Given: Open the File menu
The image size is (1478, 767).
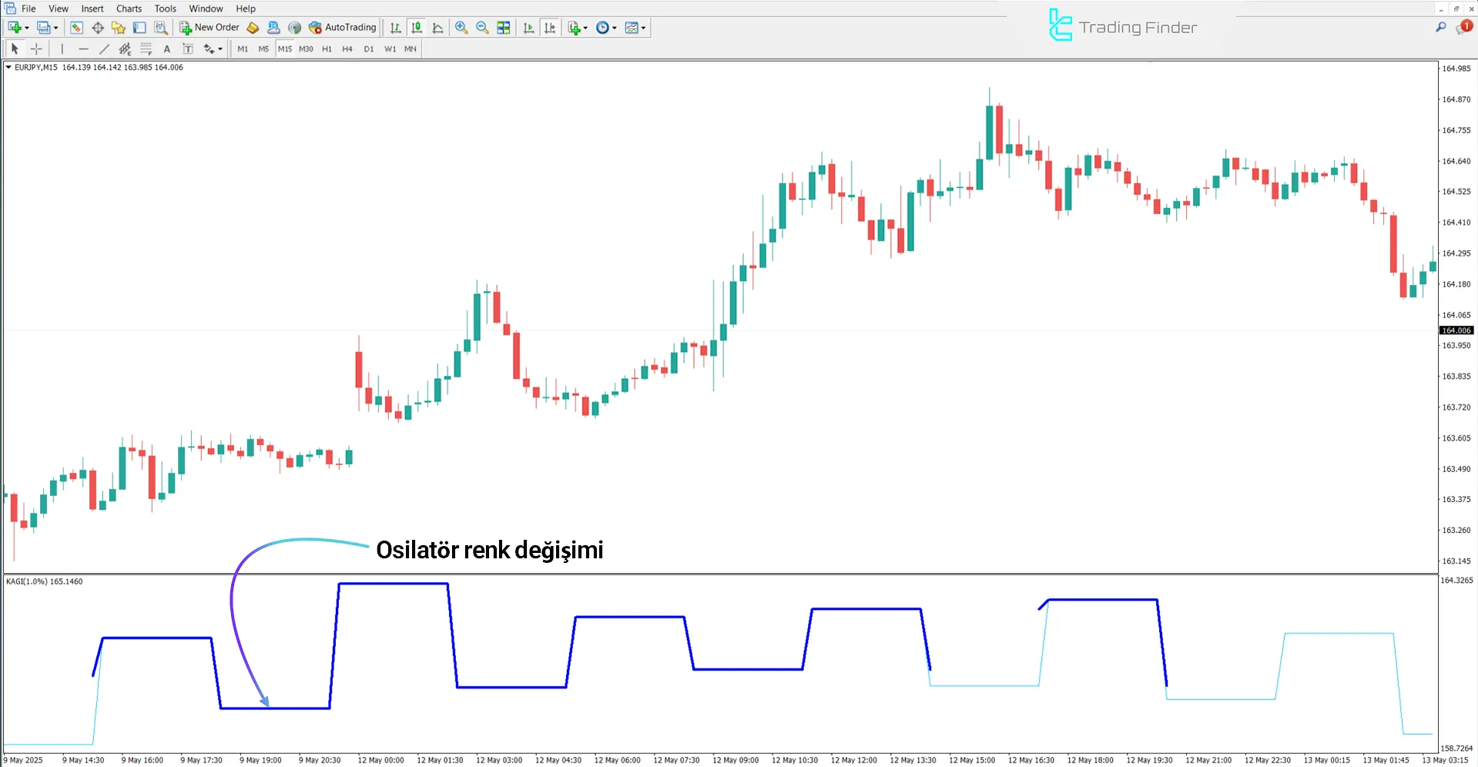Looking at the screenshot, I should [x=28, y=8].
